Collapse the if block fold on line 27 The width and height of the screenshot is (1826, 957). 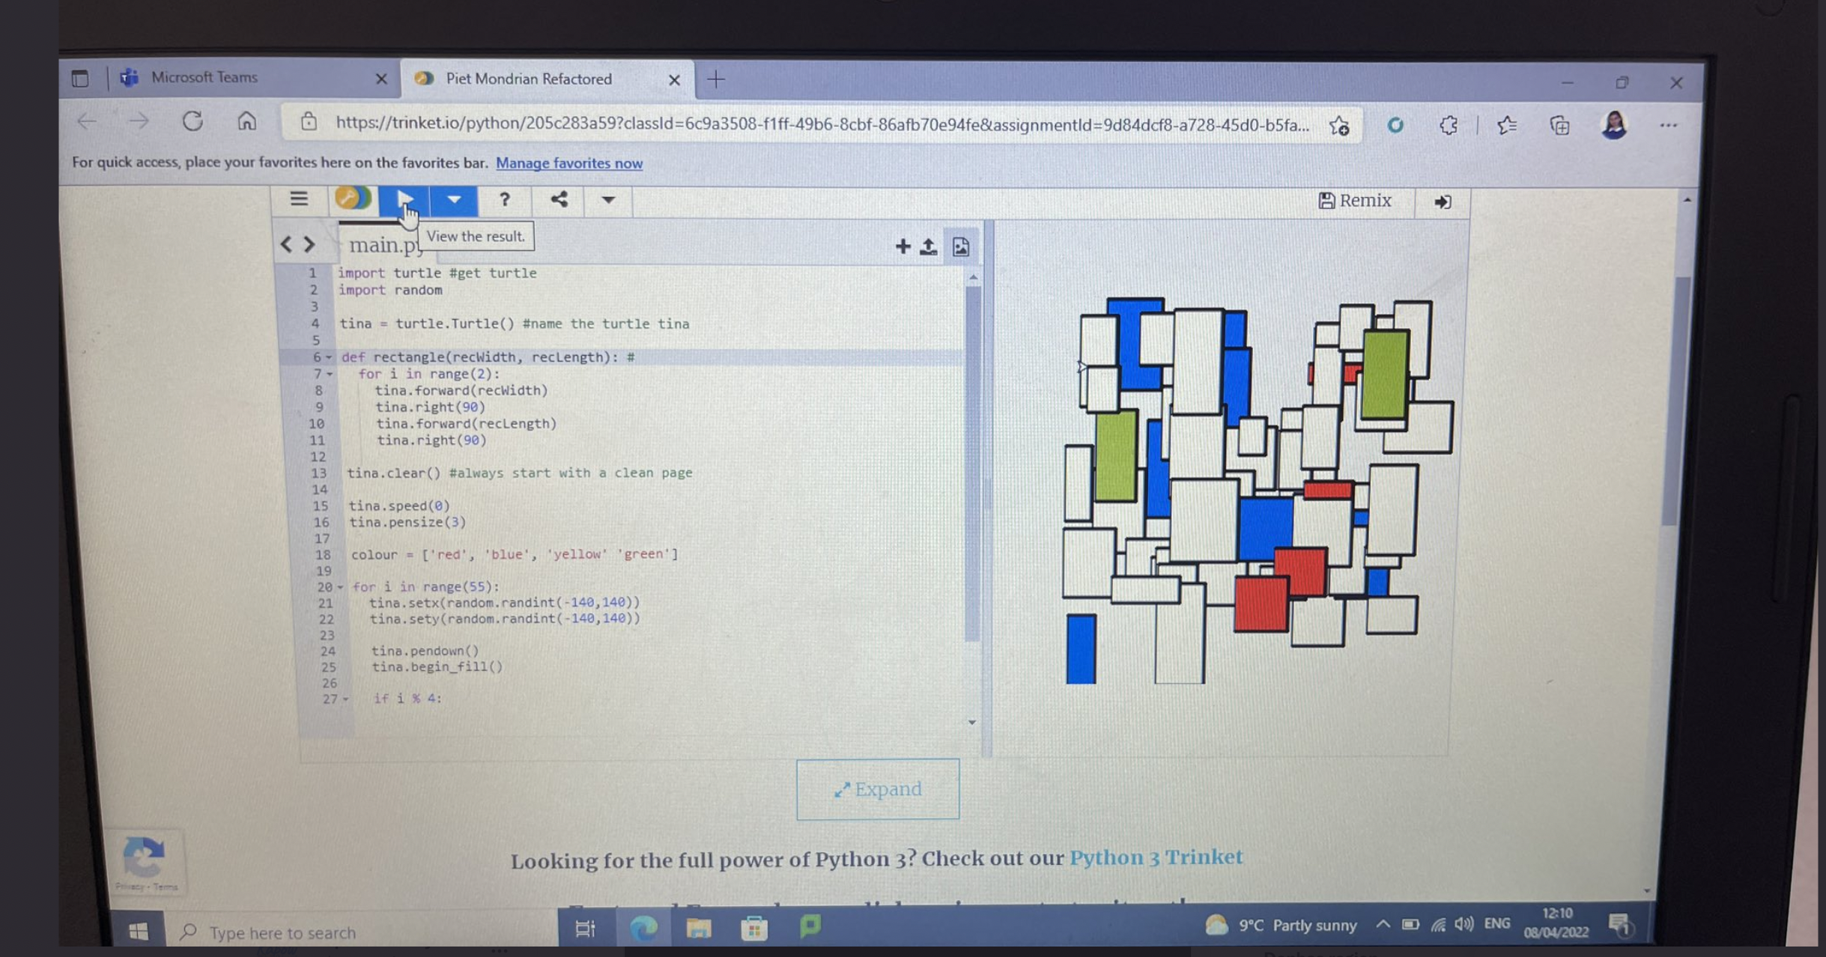(345, 699)
